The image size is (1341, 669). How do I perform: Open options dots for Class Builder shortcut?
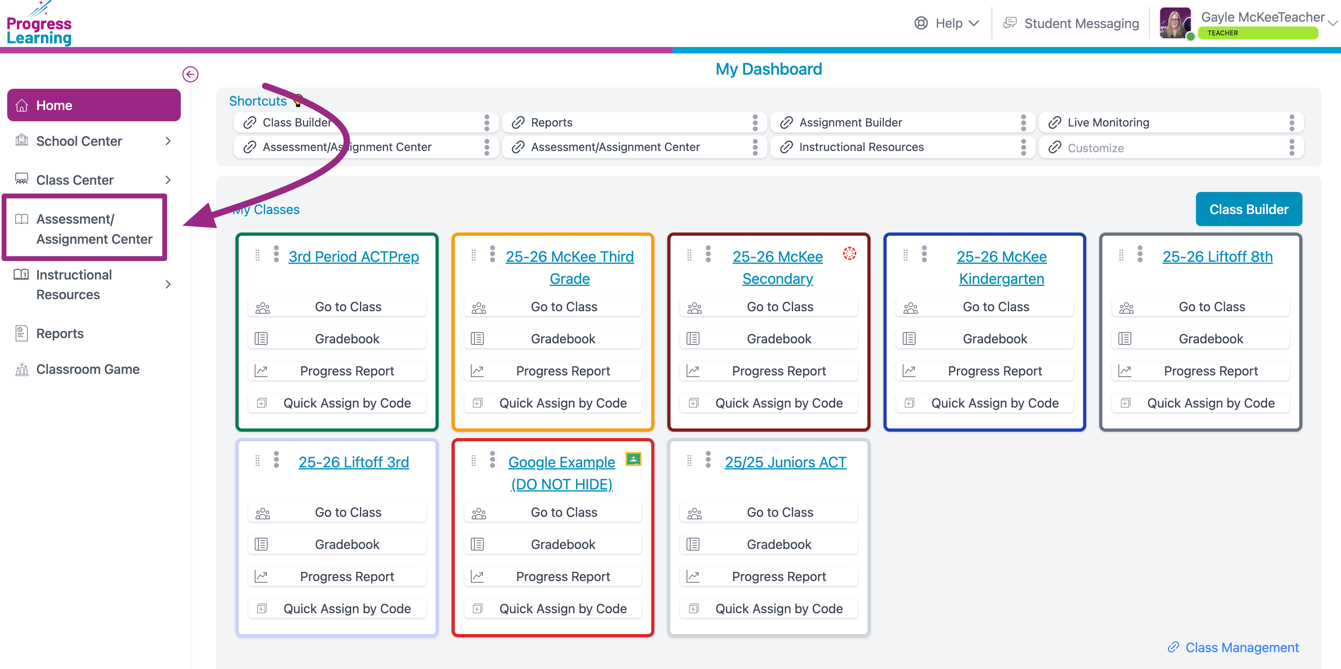pyautogui.click(x=487, y=123)
